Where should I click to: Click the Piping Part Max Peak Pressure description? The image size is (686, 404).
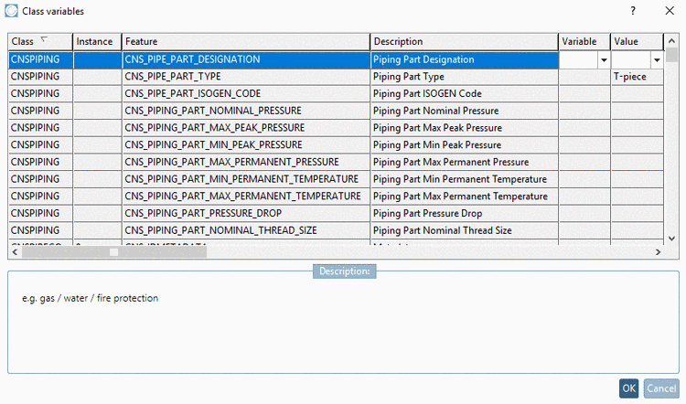[x=464, y=128]
